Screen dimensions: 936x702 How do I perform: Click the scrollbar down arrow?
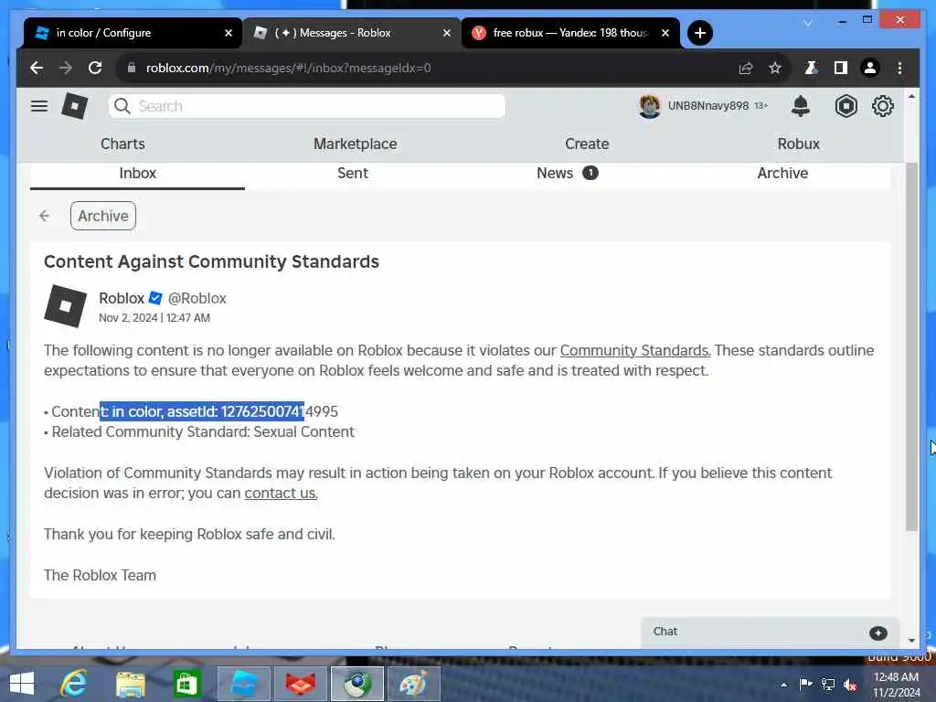[911, 640]
